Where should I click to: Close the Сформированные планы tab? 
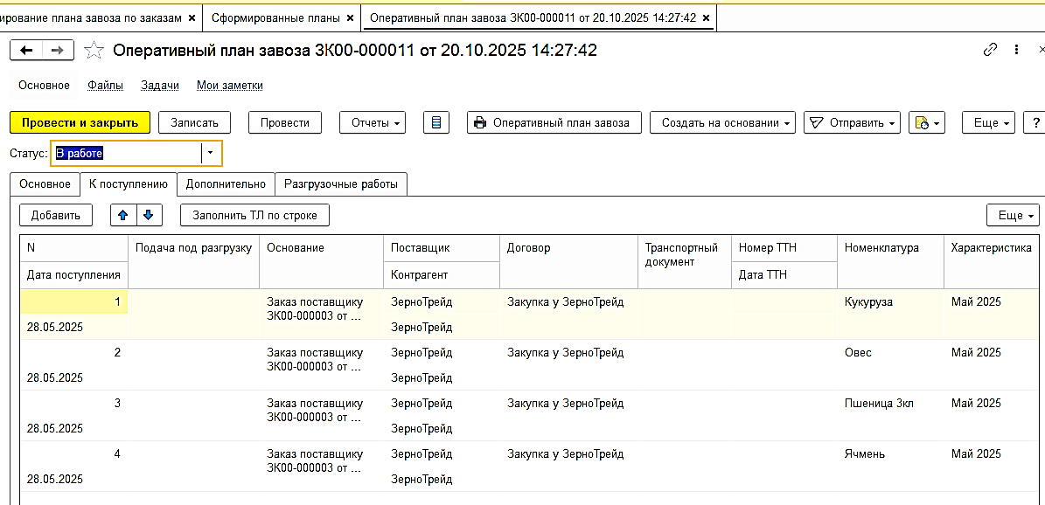pyautogui.click(x=351, y=17)
